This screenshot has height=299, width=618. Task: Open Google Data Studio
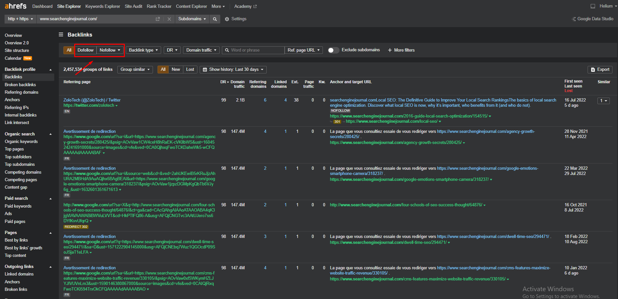(593, 19)
